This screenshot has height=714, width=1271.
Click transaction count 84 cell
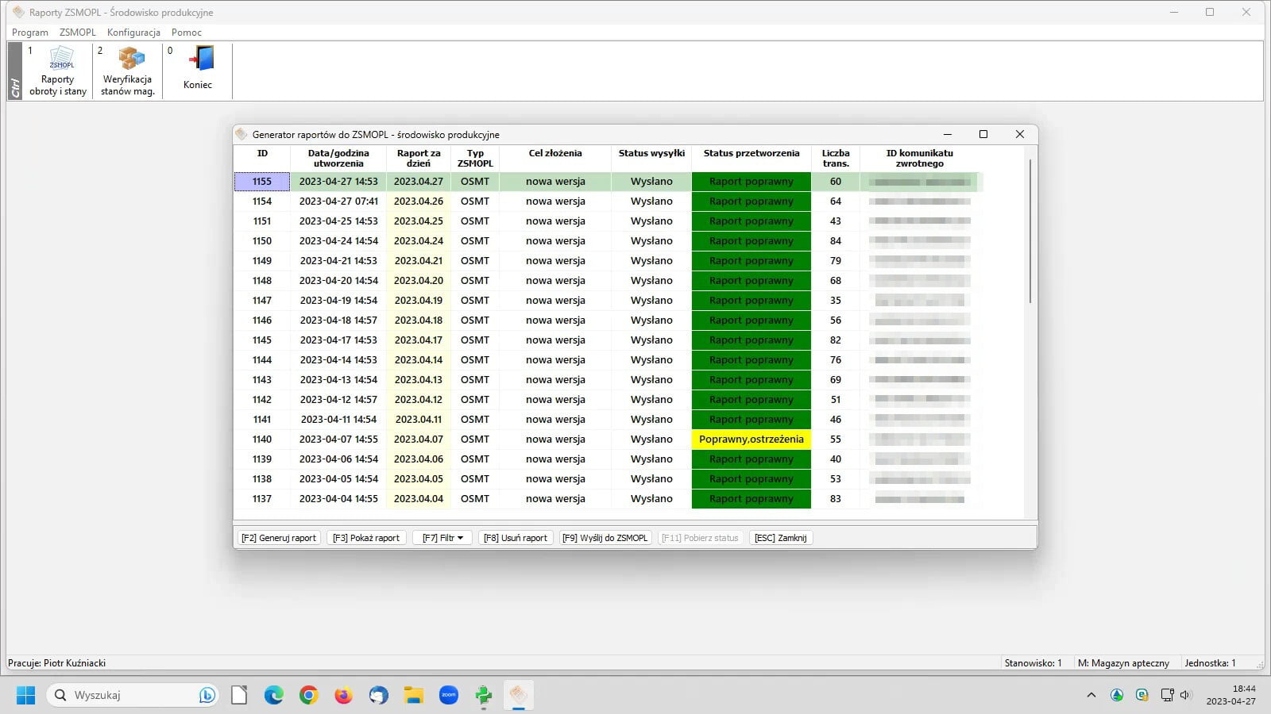coord(836,241)
